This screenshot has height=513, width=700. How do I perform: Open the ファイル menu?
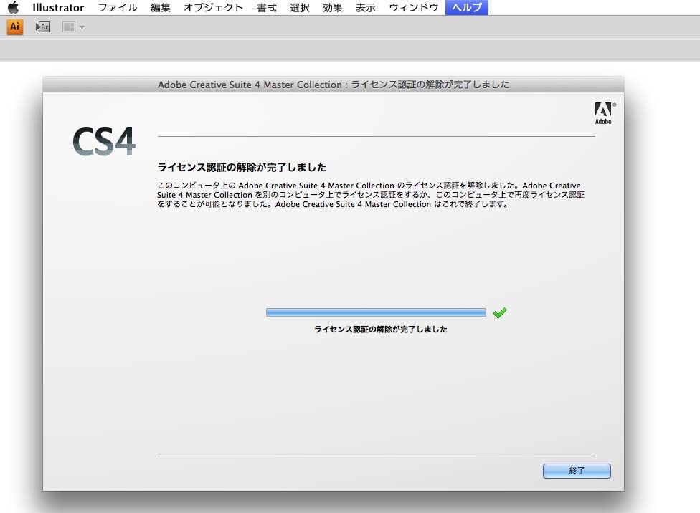point(117,8)
